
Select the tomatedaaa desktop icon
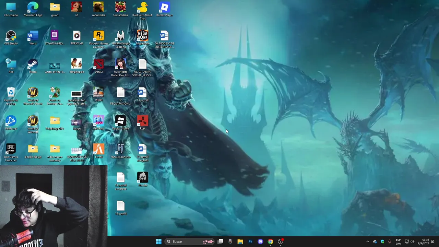120,9
